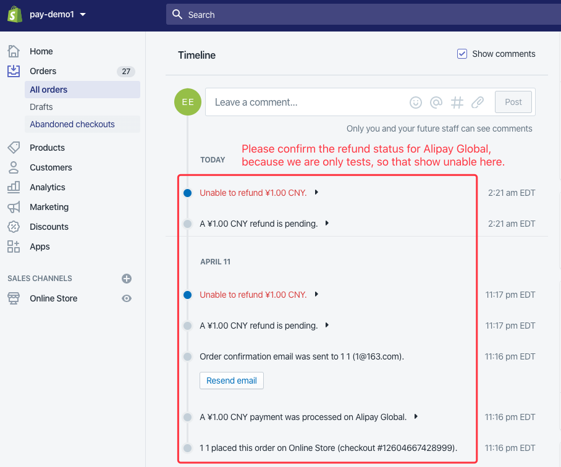Screen dimensions: 561x467
Task: Attach a file using paperclip icon
Action: pos(477,103)
